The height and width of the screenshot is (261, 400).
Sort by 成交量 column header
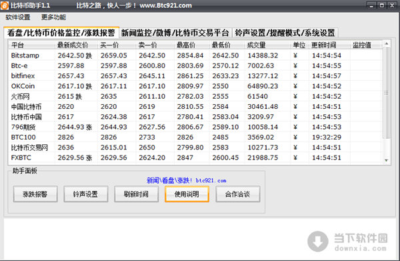(267, 45)
